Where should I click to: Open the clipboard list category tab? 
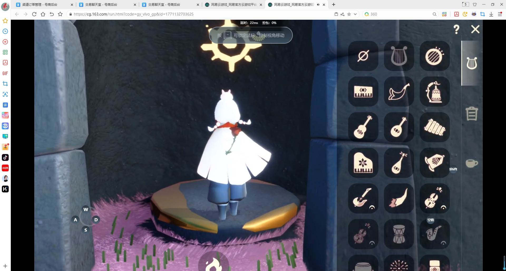coord(472,114)
